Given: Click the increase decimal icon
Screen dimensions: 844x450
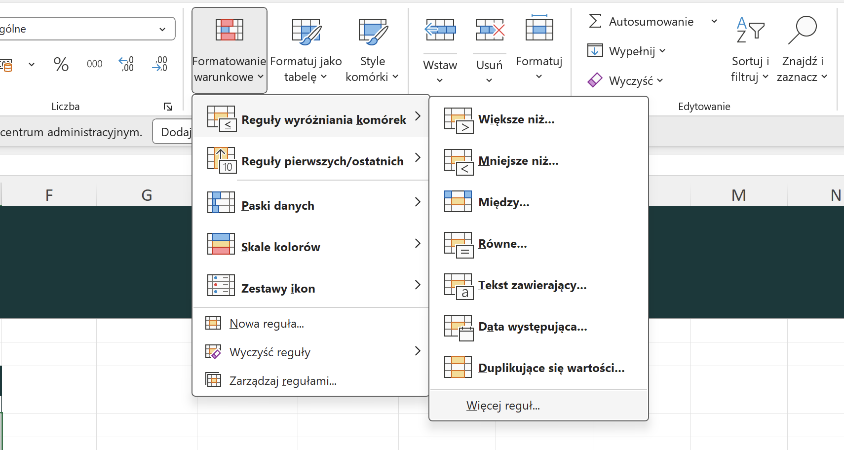Looking at the screenshot, I should coord(127,64).
